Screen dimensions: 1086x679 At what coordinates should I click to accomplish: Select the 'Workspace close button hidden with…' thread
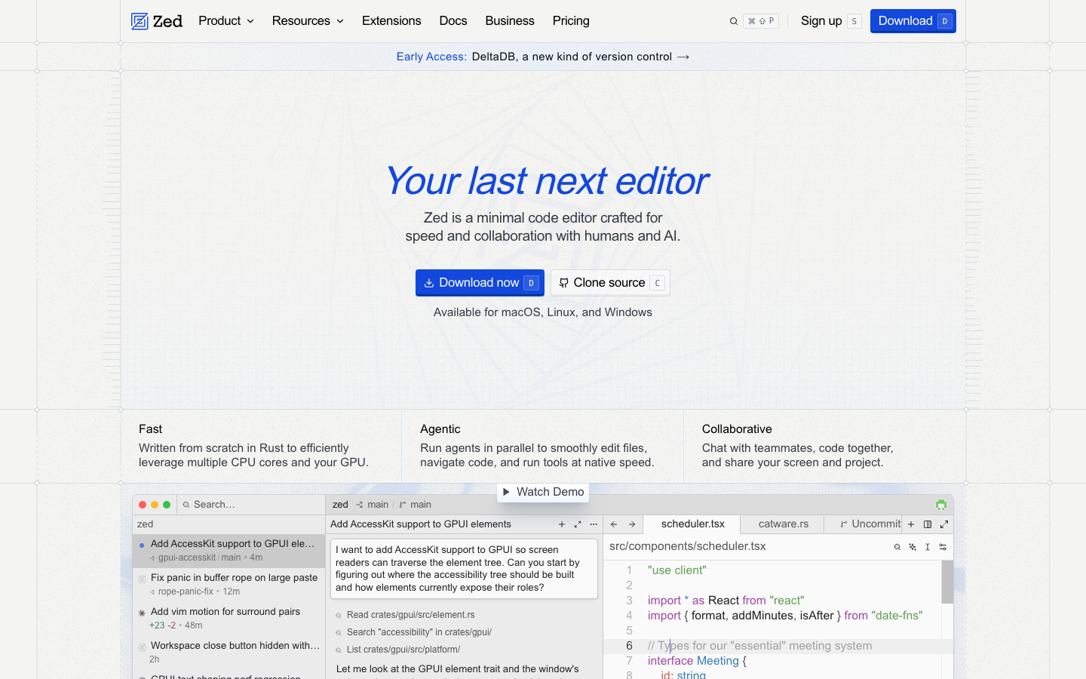[x=229, y=653]
